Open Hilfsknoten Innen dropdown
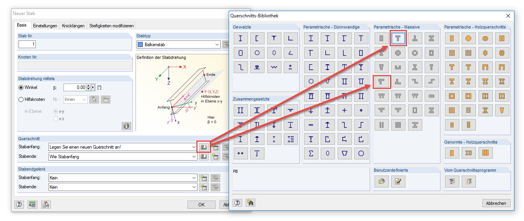The image size is (524, 221). click(85, 99)
